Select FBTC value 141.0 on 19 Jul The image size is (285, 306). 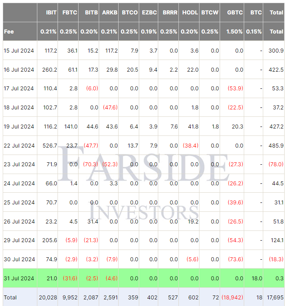click(71, 127)
